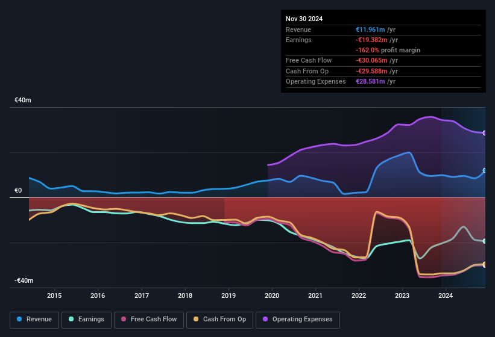Image resolution: width=495 pixels, height=337 pixels.
Task: Toggle Operating Expenses legend button
Action: click(x=297, y=320)
